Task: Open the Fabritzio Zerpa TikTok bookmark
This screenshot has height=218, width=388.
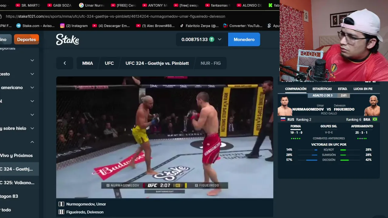Action: [199, 26]
